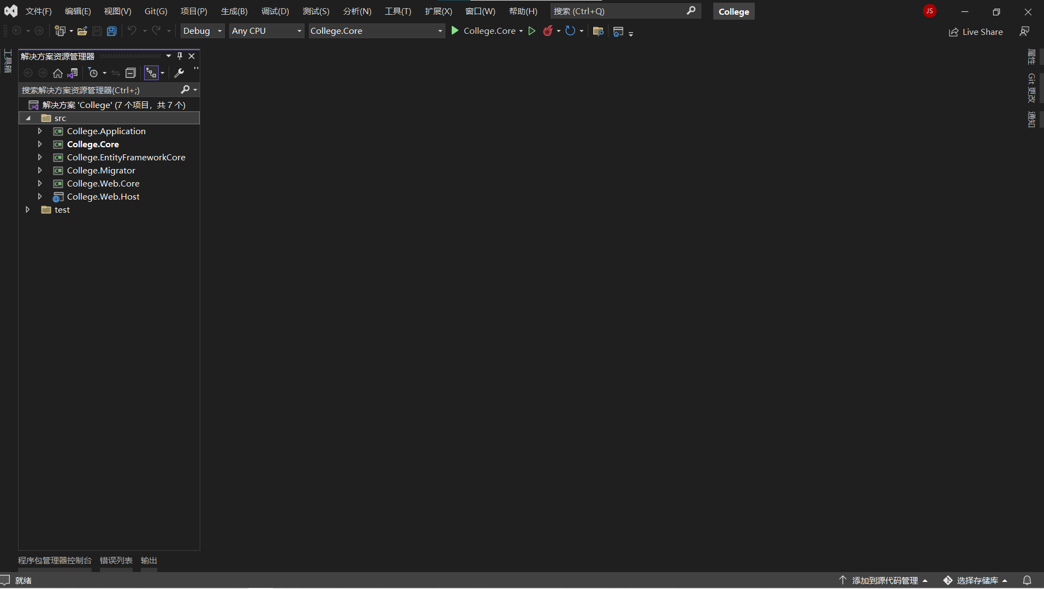Open the dropdown arrow beside the College.Core start button
Image resolution: width=1044 pixels, height=589 pixels.
point(521,31)
